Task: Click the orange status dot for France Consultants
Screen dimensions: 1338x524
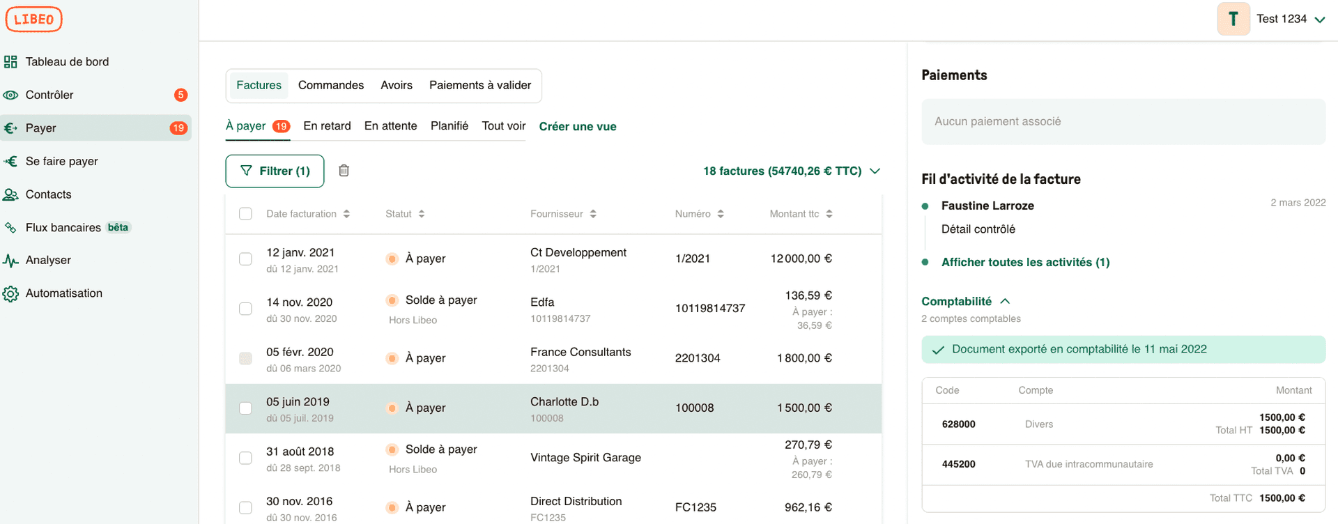Action: 392,358
